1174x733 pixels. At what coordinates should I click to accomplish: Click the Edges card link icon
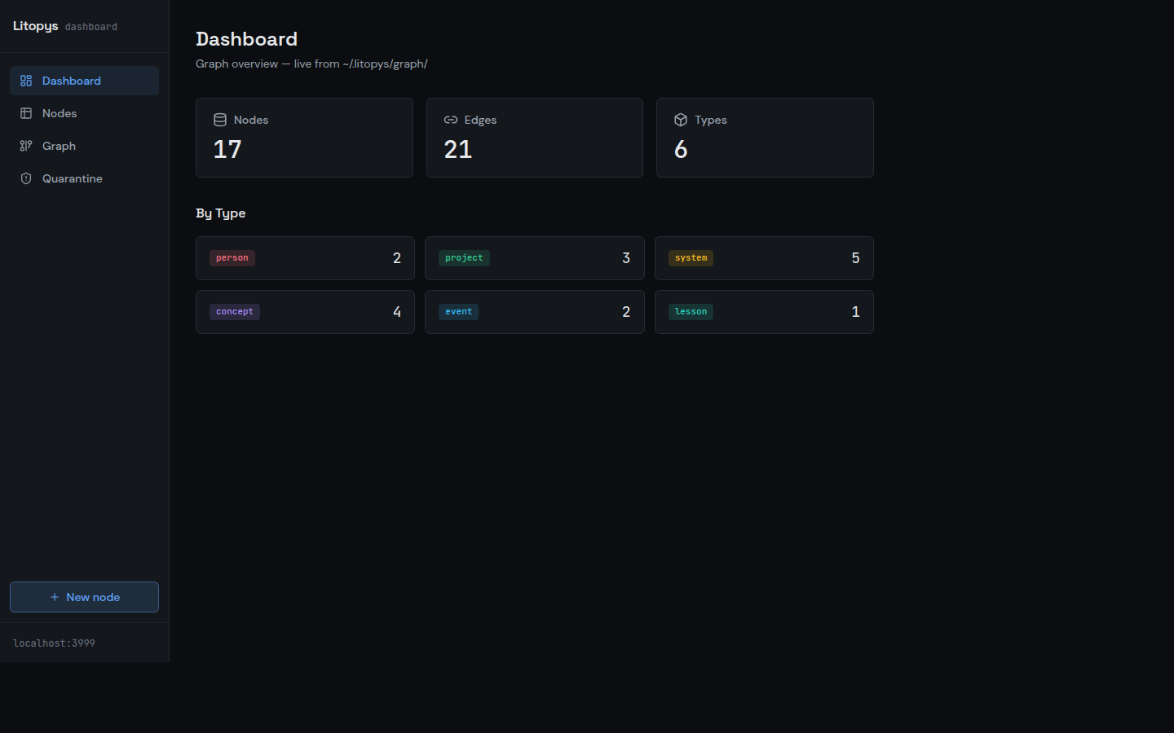[x=450, y=119]
